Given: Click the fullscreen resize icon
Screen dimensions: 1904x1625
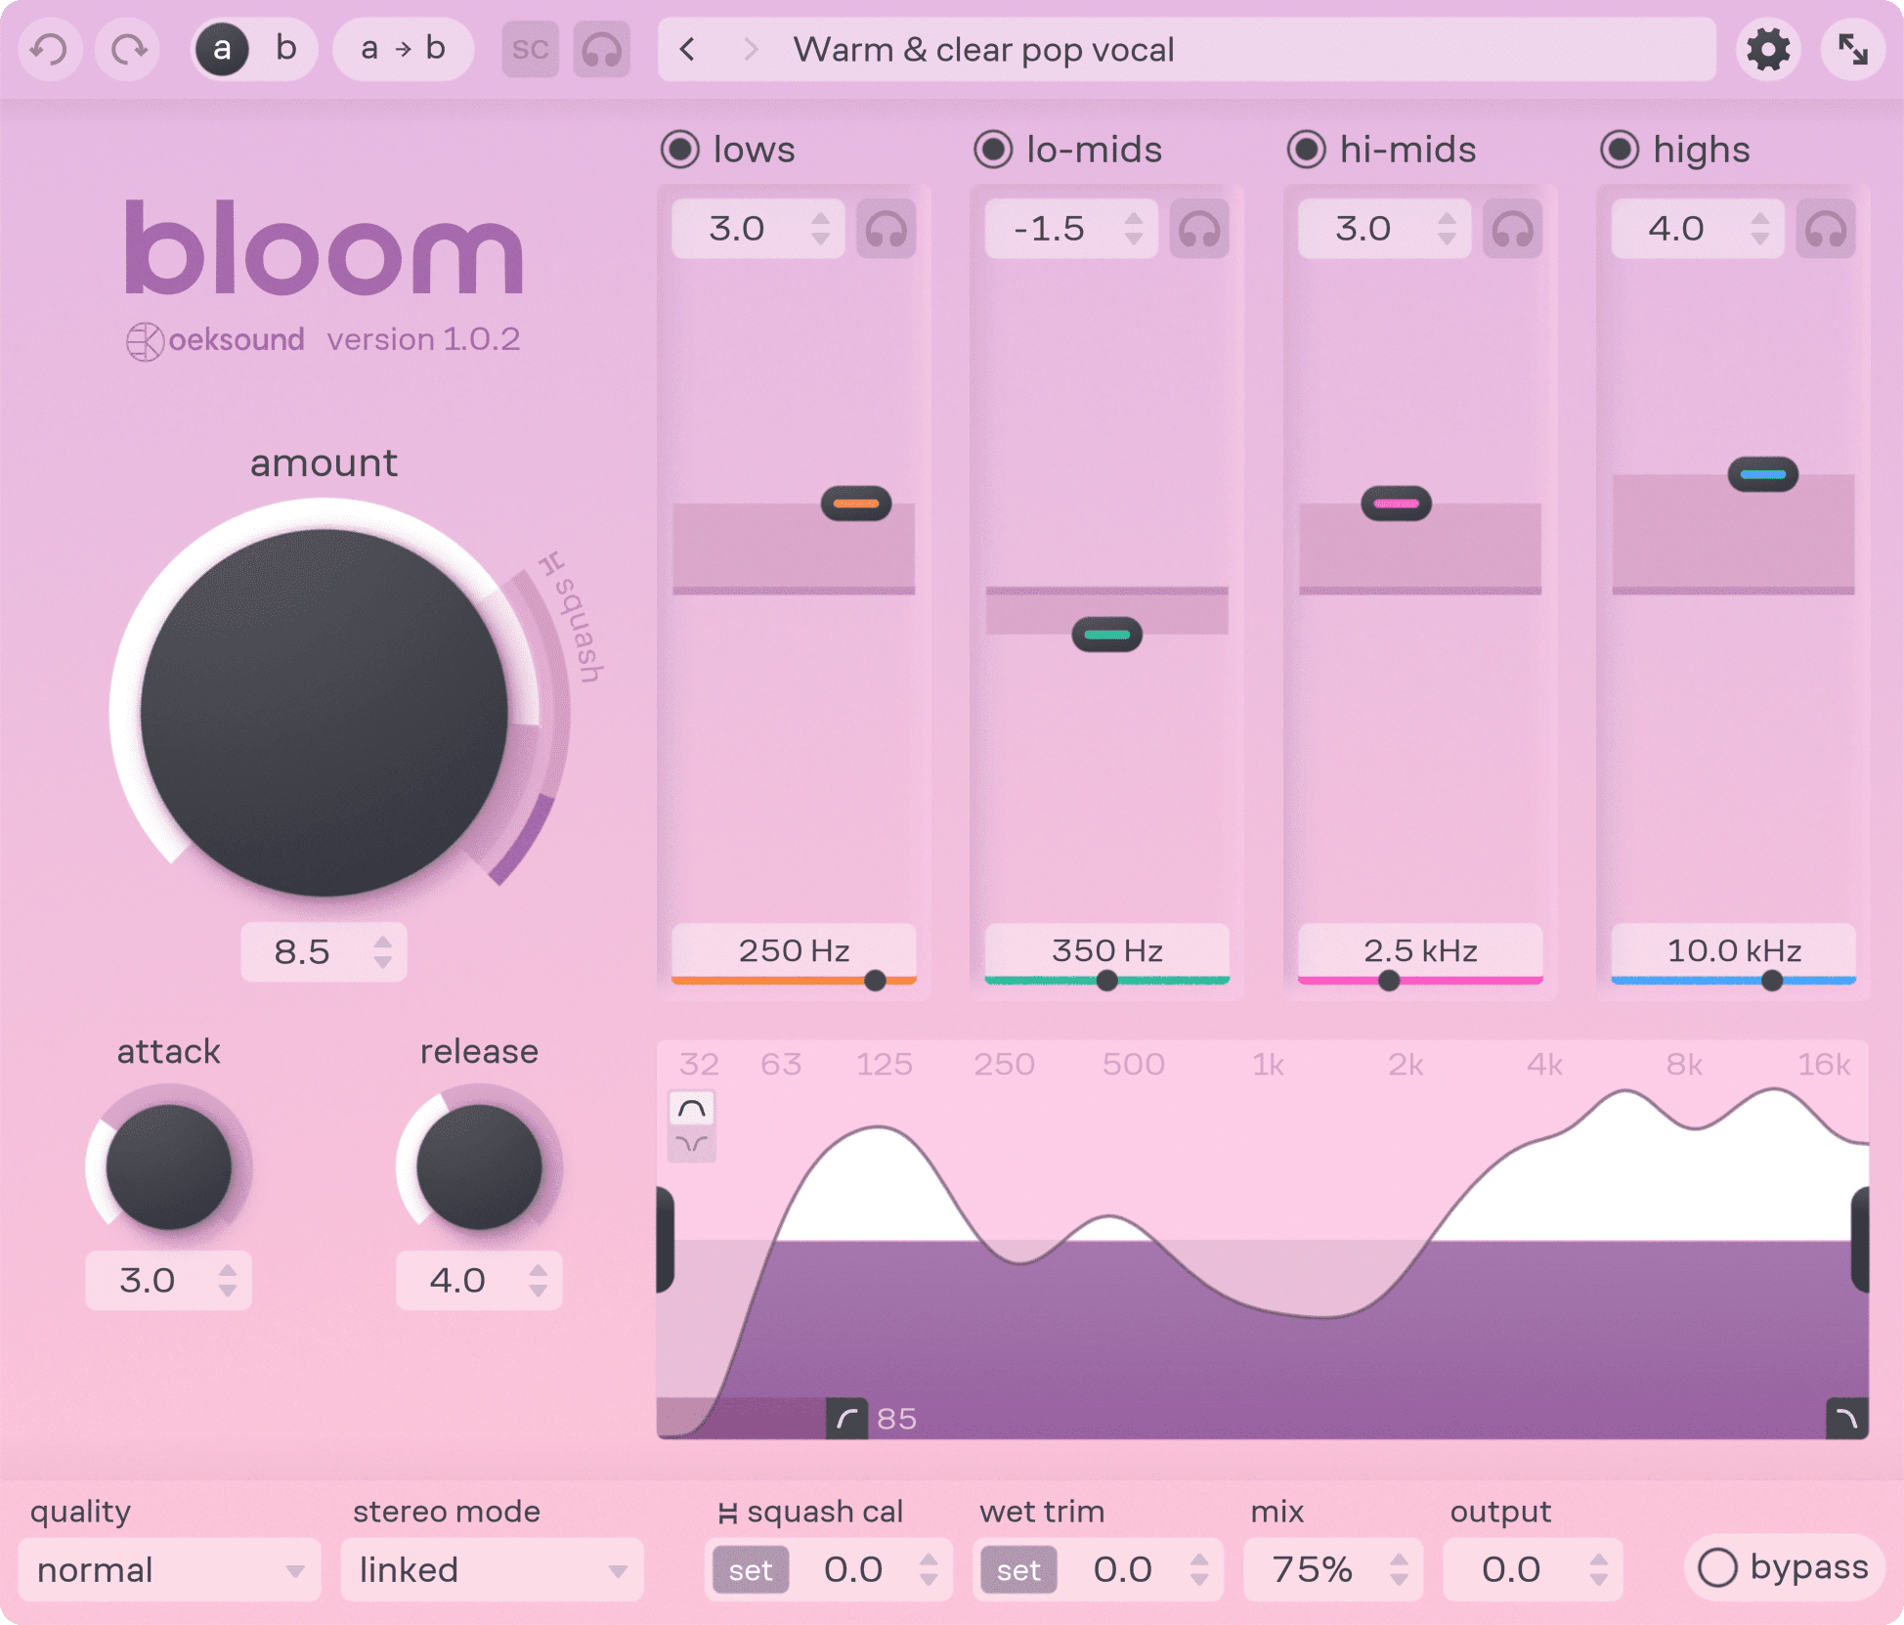Looking at the screenshot, I should pos(1853,49).
